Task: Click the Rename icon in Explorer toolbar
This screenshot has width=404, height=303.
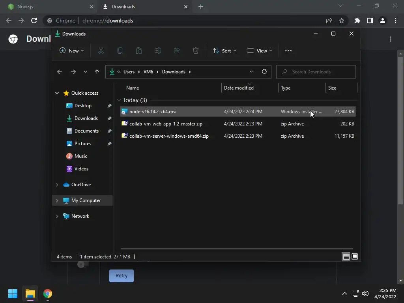Action: click(158, 51)
